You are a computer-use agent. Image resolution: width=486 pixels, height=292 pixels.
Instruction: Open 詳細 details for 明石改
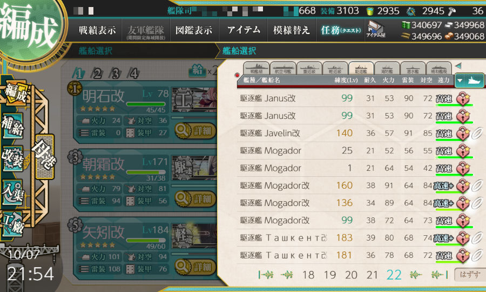[195, 131]
